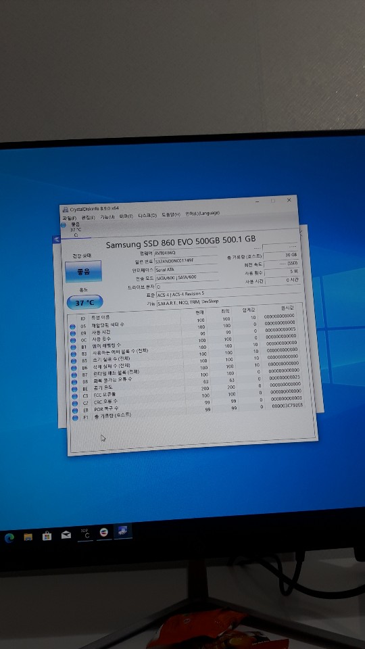Click status dot for attribute 0C
This screenshot has width=365, height=649.
pos(73,341)
